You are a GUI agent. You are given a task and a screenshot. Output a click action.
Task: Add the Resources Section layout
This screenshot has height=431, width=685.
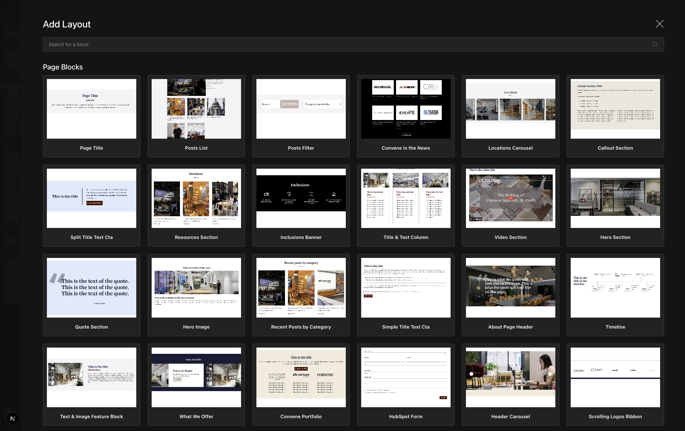coord(196,206)
